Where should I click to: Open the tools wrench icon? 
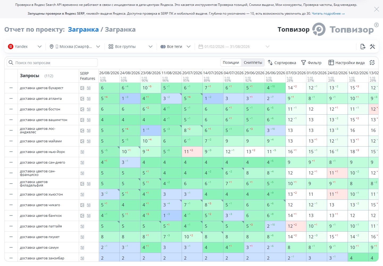(x=372, y=47)
